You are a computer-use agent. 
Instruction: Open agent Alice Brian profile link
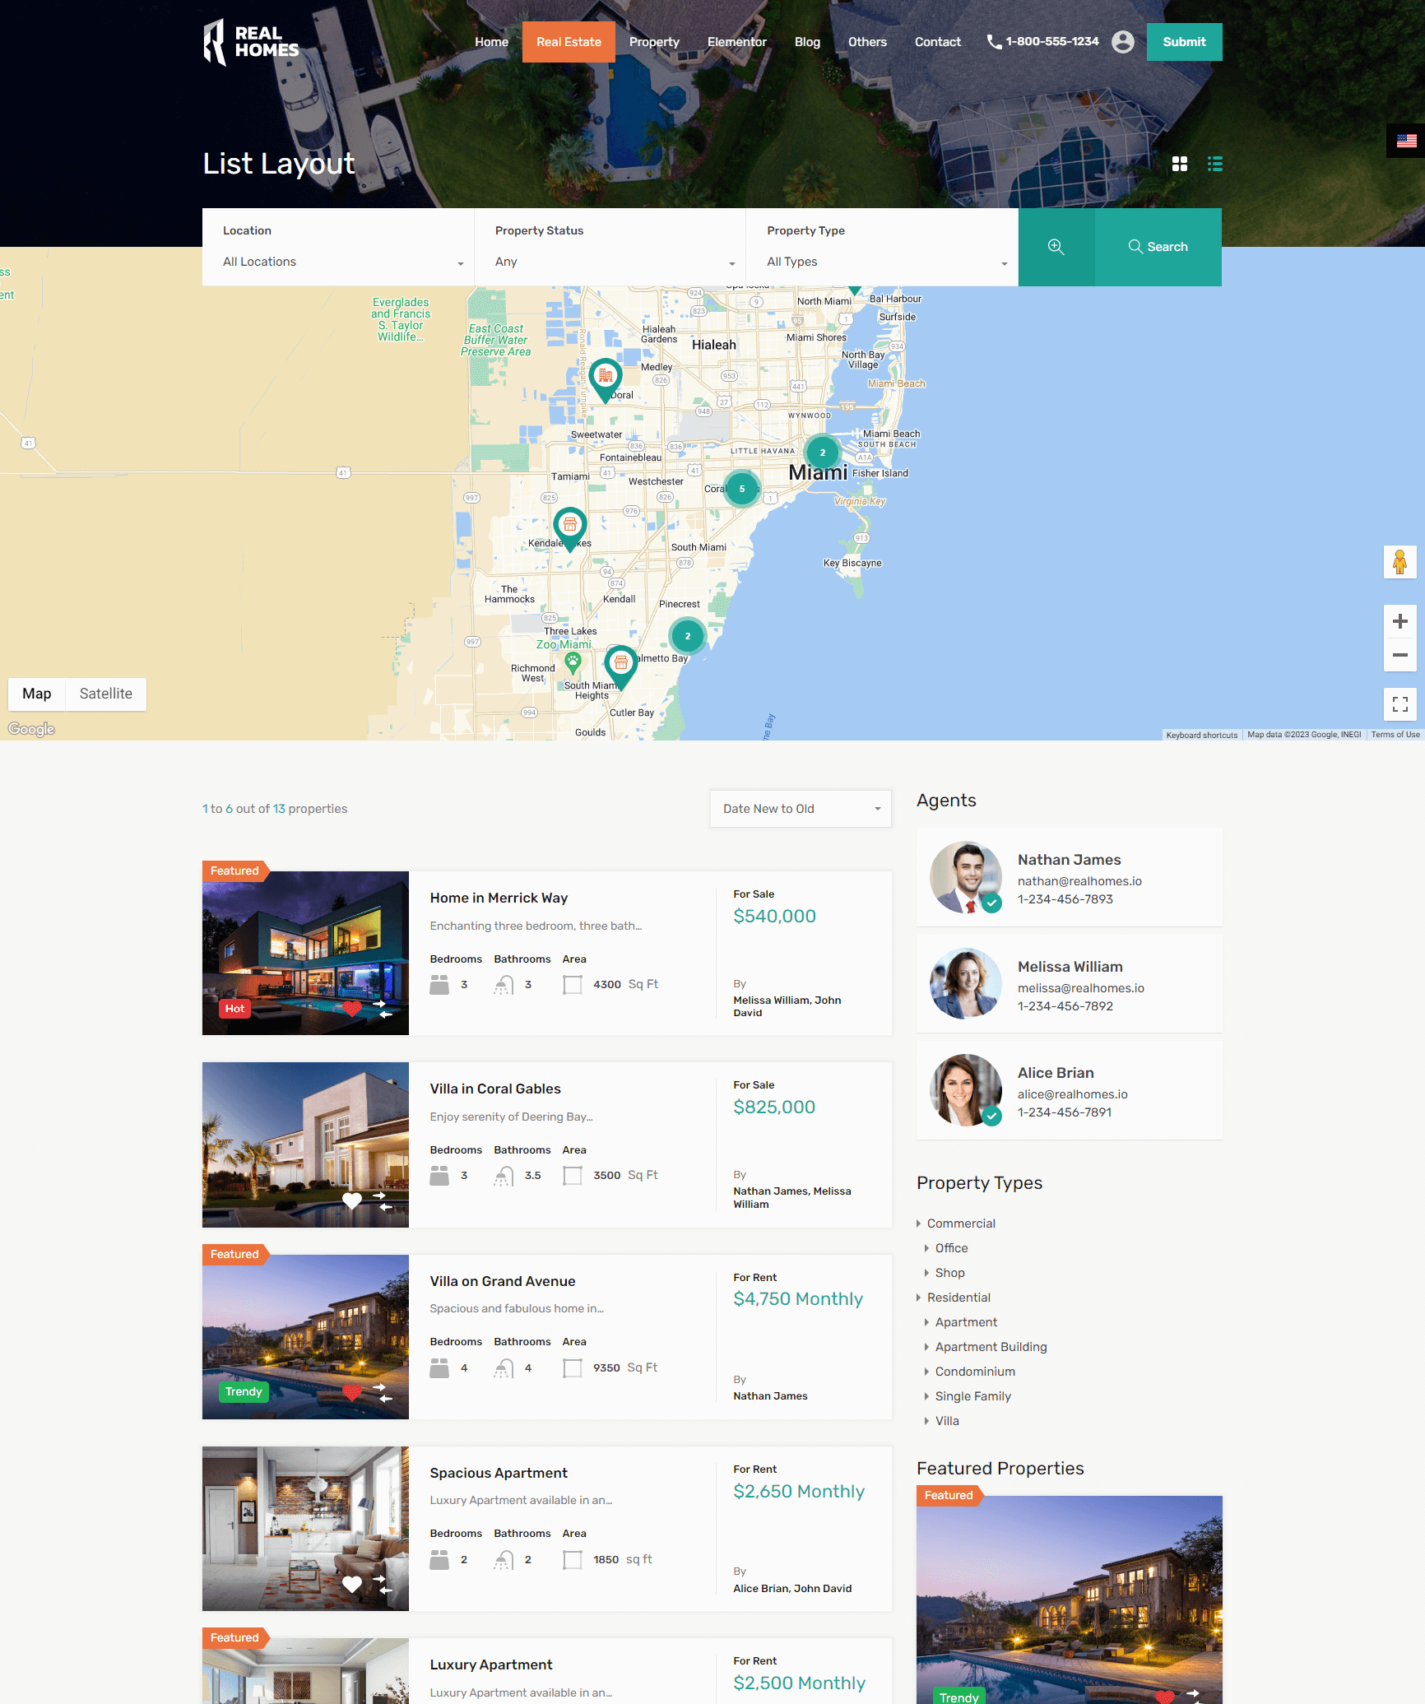coord(1056,1073)
